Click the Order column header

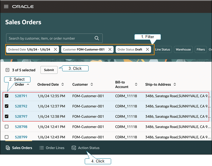[19, 84]
